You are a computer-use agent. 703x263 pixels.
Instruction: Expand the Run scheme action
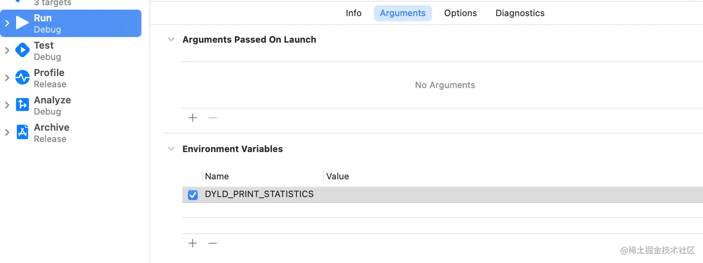(7, 23)
